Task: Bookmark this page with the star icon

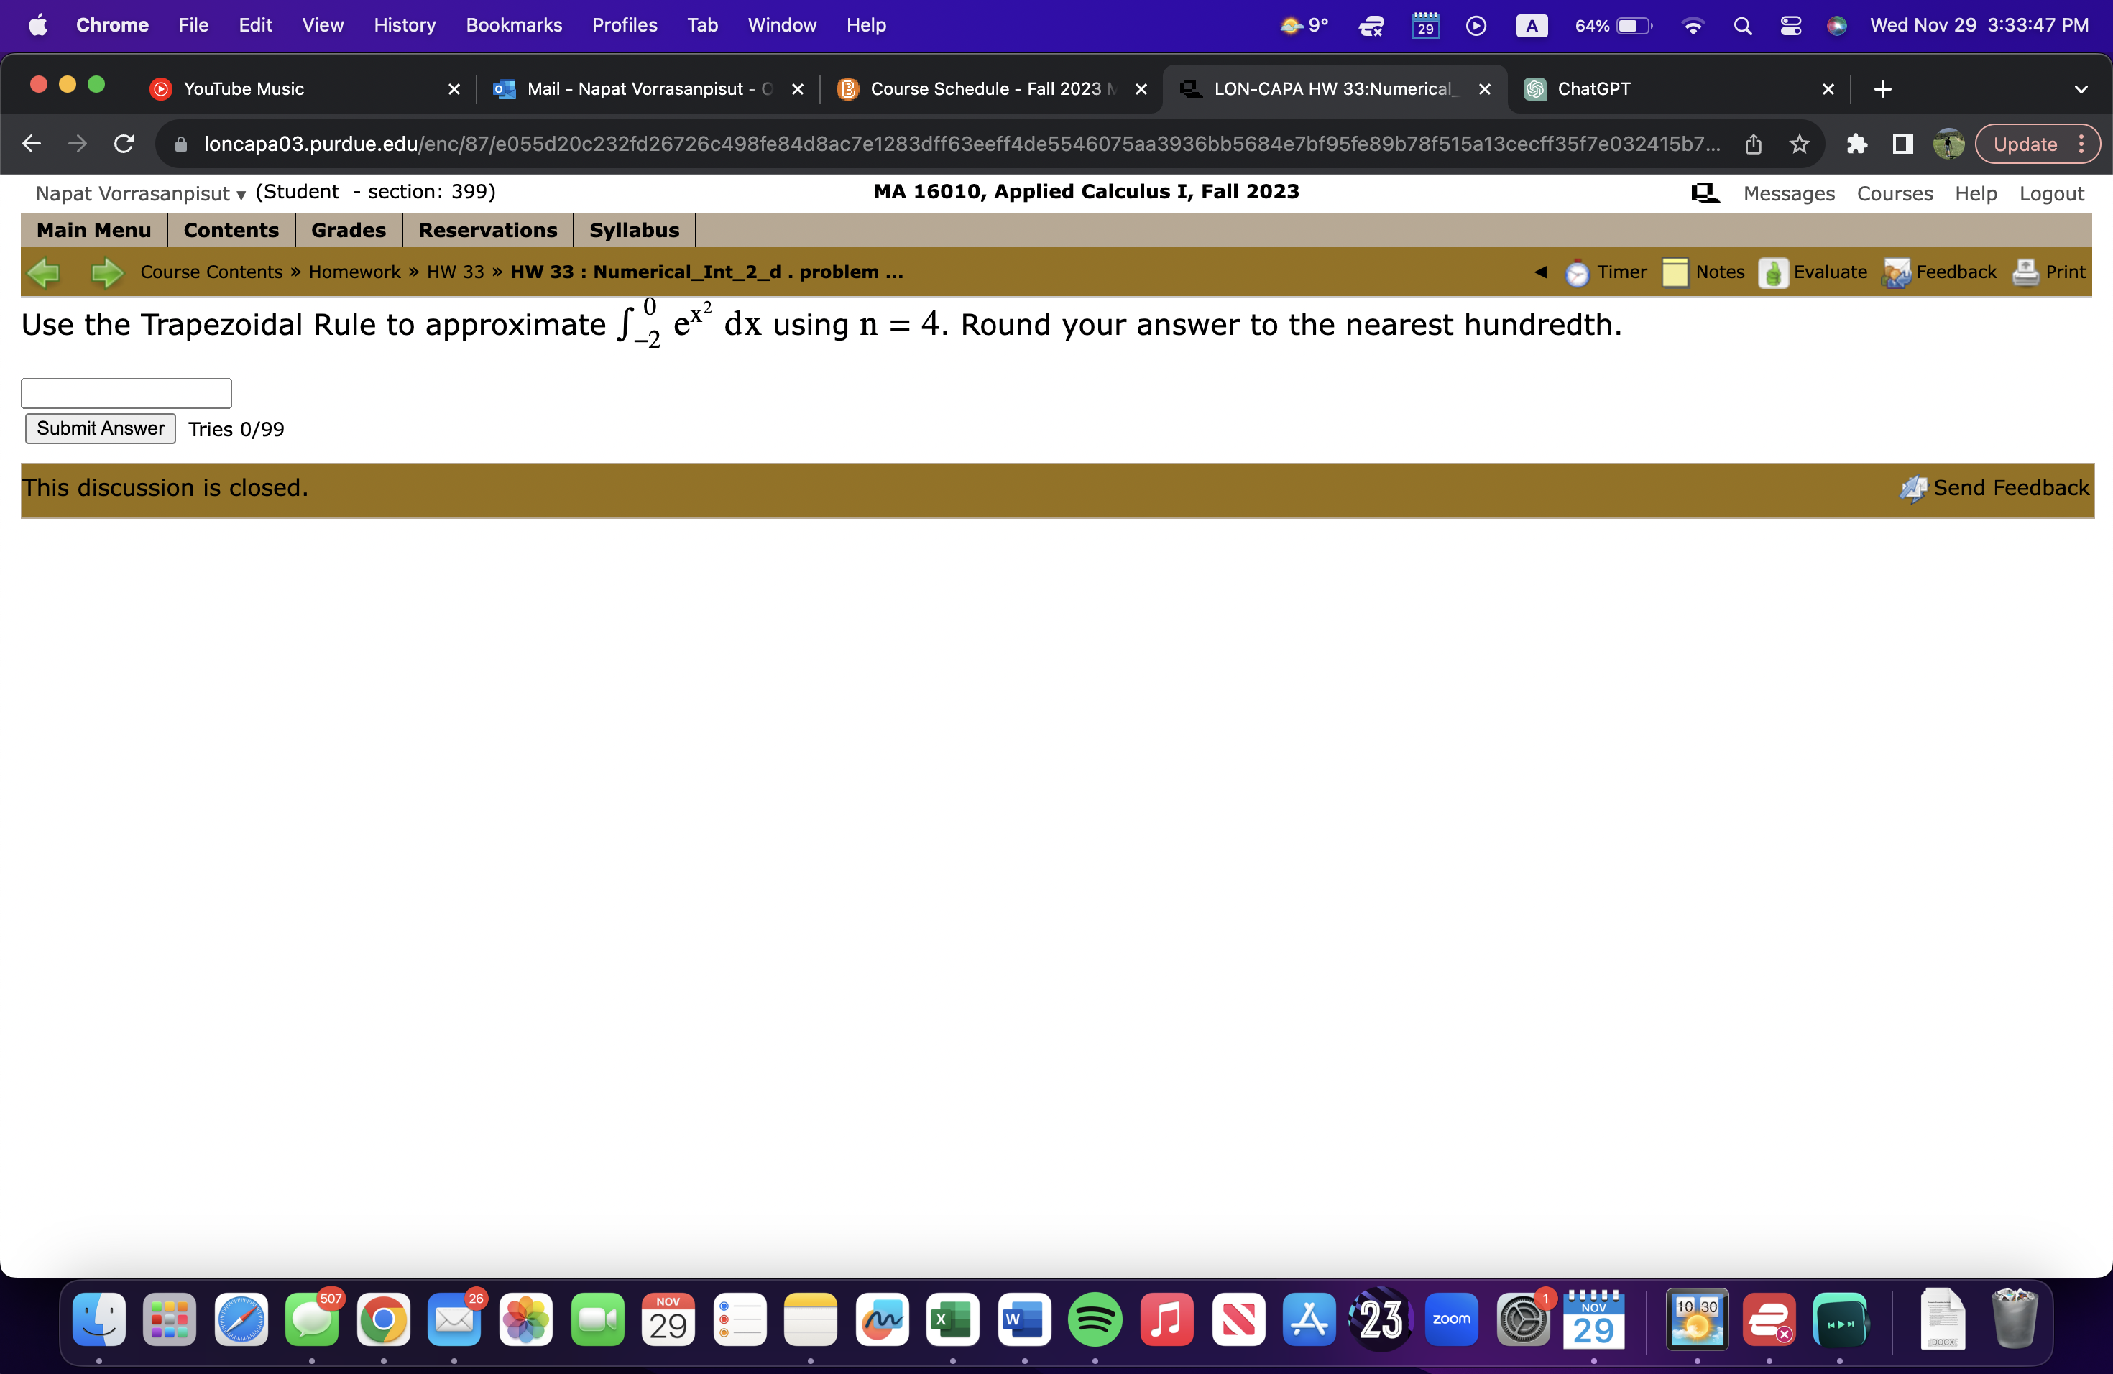Action: pos(1799,144)
